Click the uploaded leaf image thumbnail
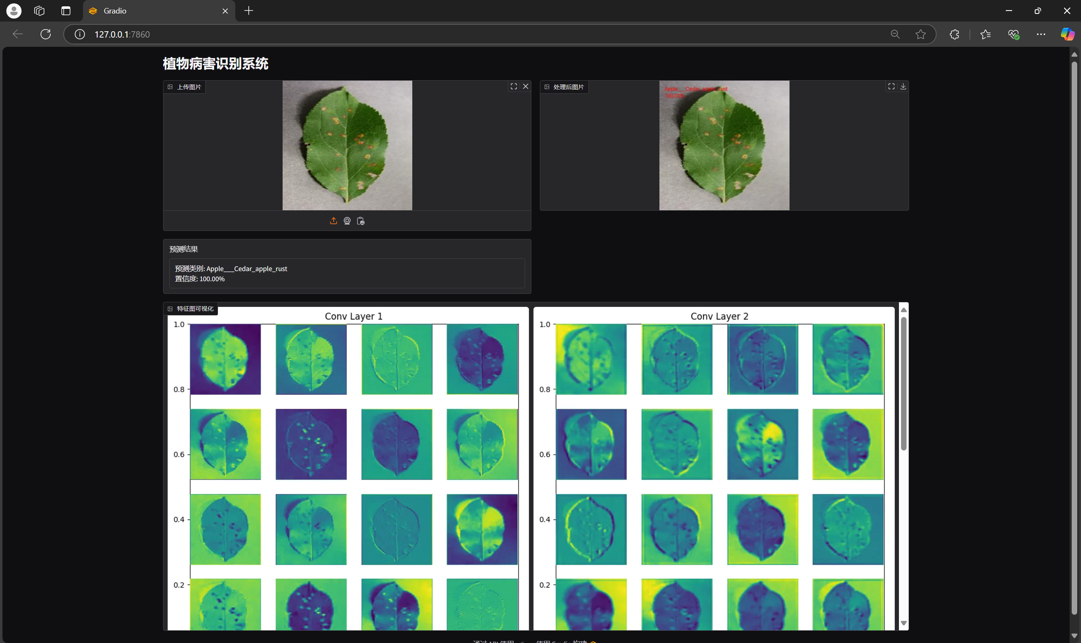This screenshot has width=1081, height=643. point(347,145)
